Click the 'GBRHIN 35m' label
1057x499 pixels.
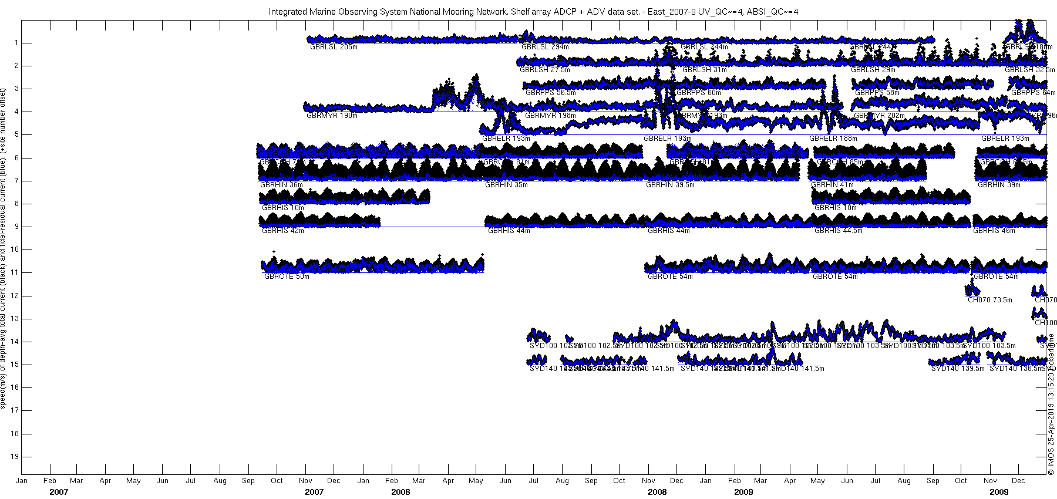506,185
